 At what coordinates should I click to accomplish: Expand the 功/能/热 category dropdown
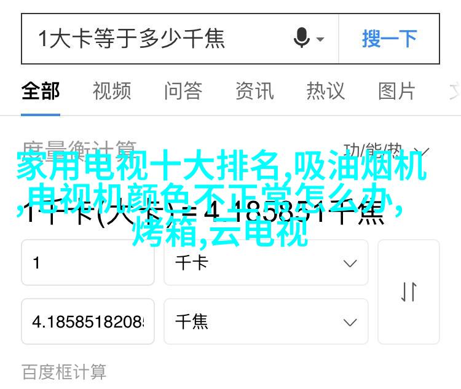click(x=387, y=151)
